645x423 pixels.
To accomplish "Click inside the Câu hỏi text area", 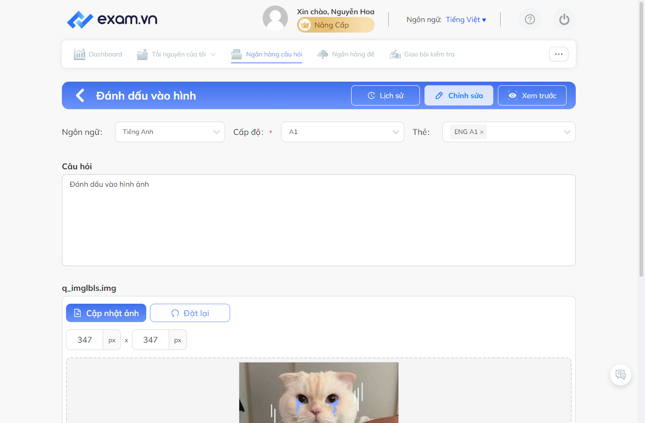I will (x=319, y=220).
